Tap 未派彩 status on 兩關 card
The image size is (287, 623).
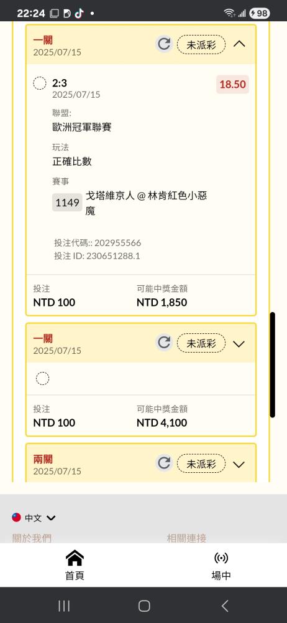click(x=201, y=464)
